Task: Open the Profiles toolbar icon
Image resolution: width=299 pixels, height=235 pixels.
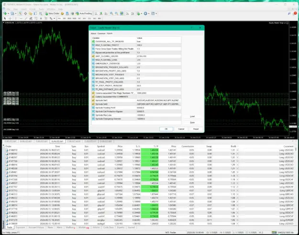Action: pos(12,13)
